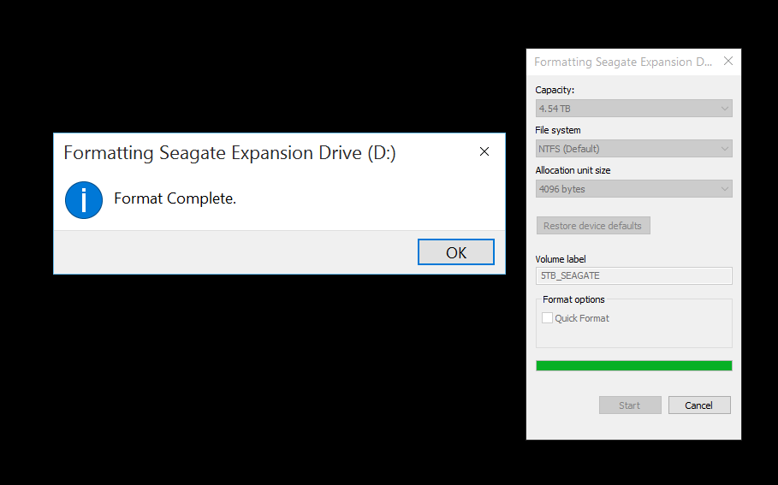Screen dimensions: 778x485
Task: Click the "Format Complete." message text
Action: pos(175,198)
